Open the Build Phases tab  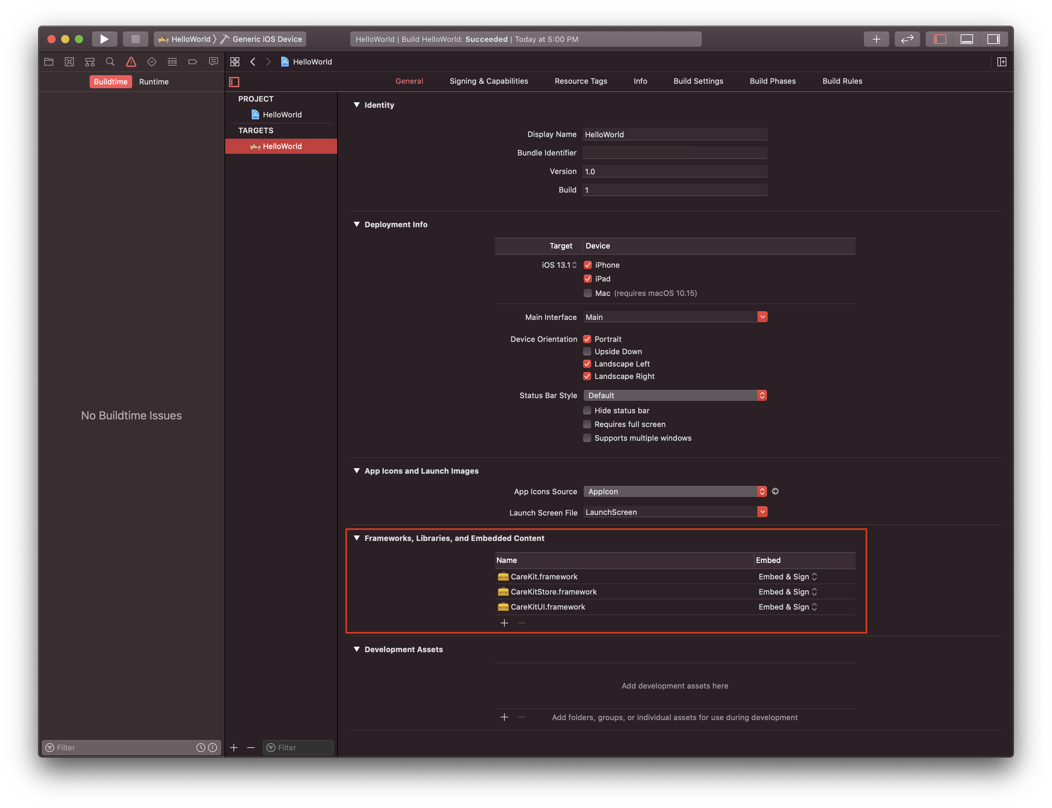coord(772,81)
